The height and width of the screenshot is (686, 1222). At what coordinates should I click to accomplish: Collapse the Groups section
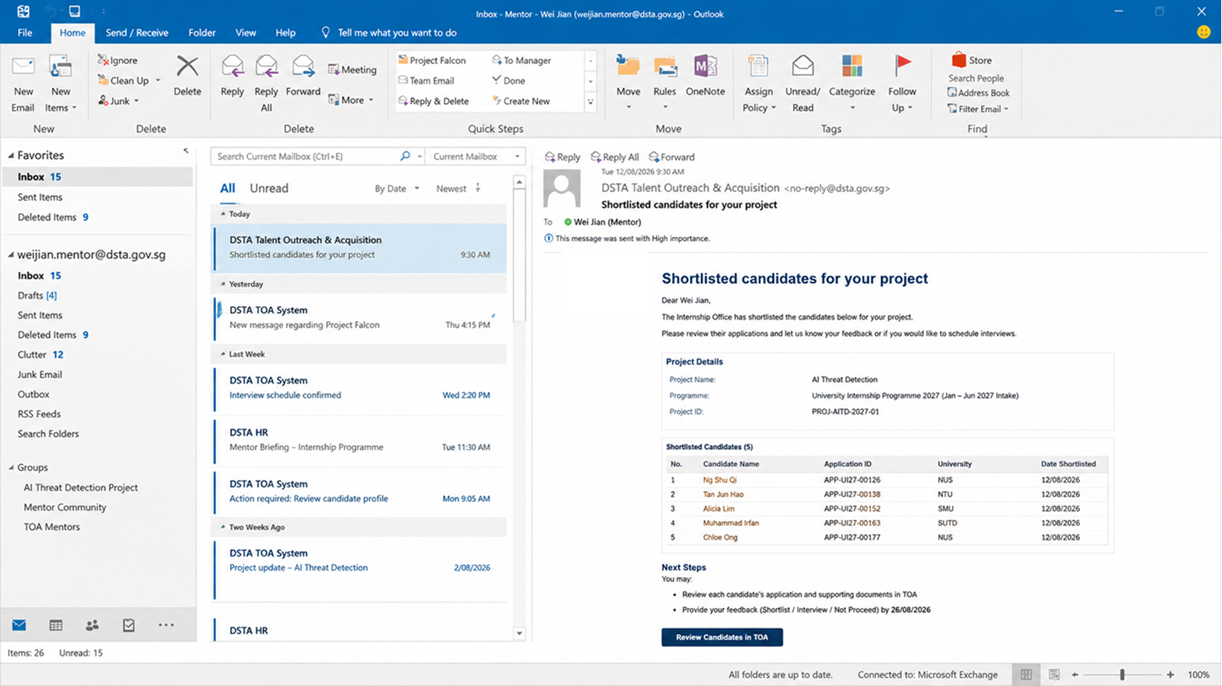coord(11,468)
